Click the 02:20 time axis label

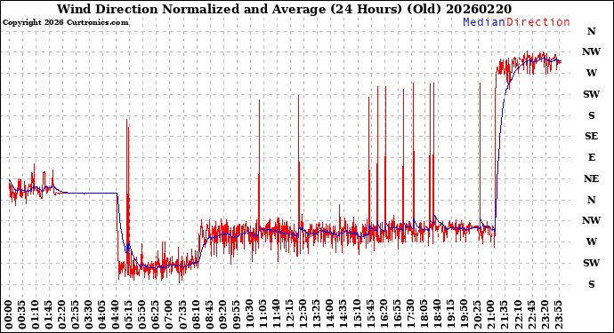point(62,315)
